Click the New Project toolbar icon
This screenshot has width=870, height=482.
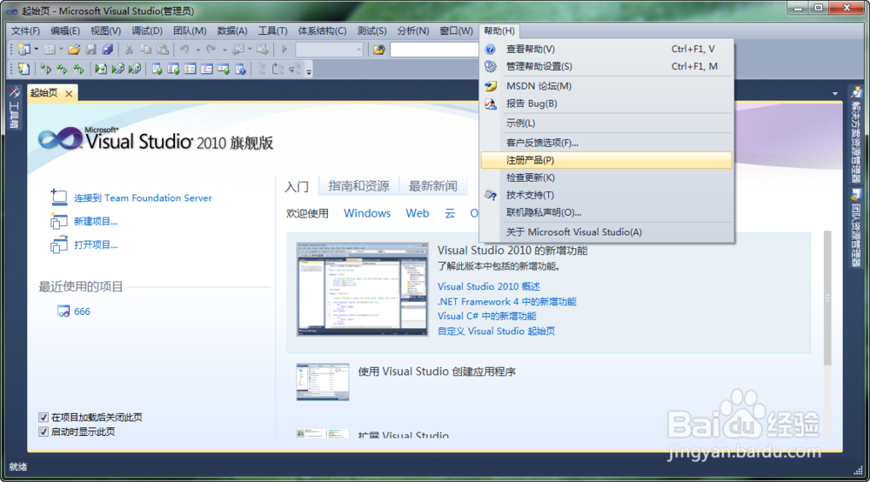tap(23, 50)
